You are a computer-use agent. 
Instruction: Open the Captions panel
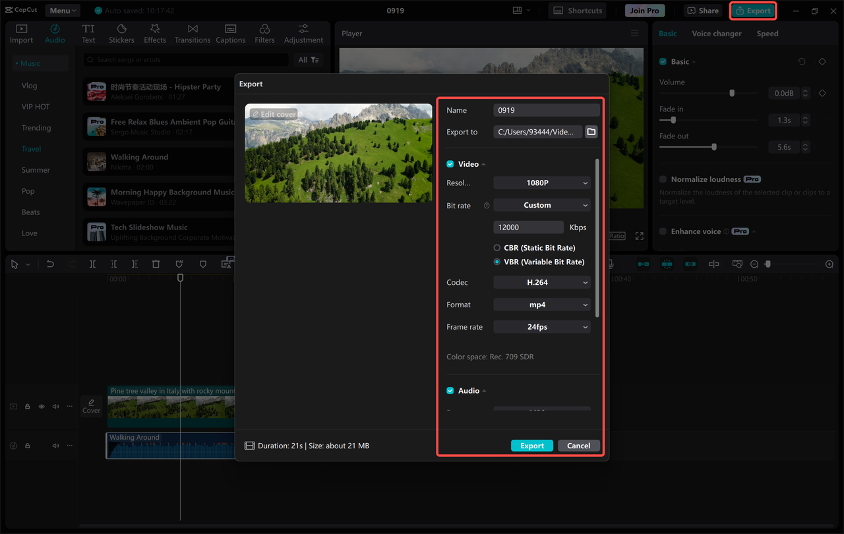coord(231,34)
